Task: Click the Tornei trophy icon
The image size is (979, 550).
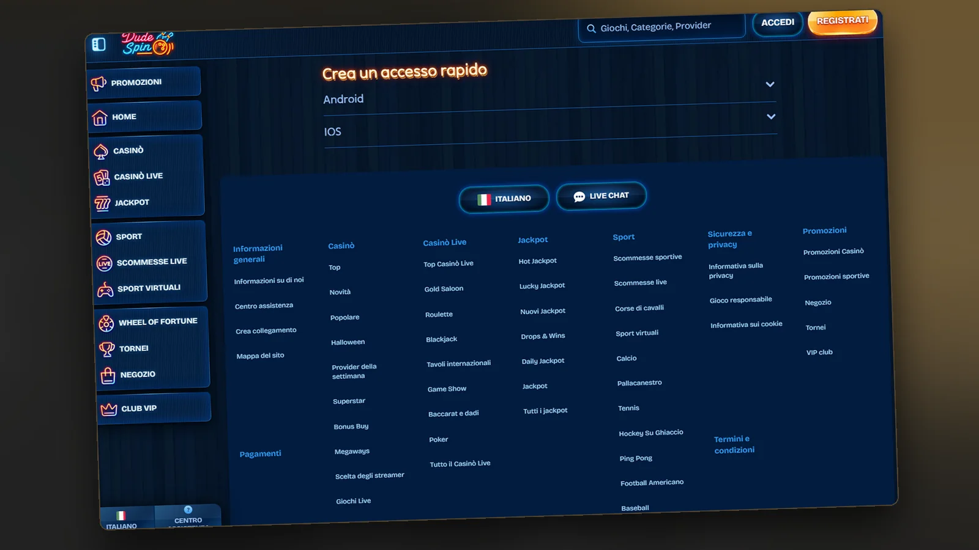Action: (x=107, y=349)
